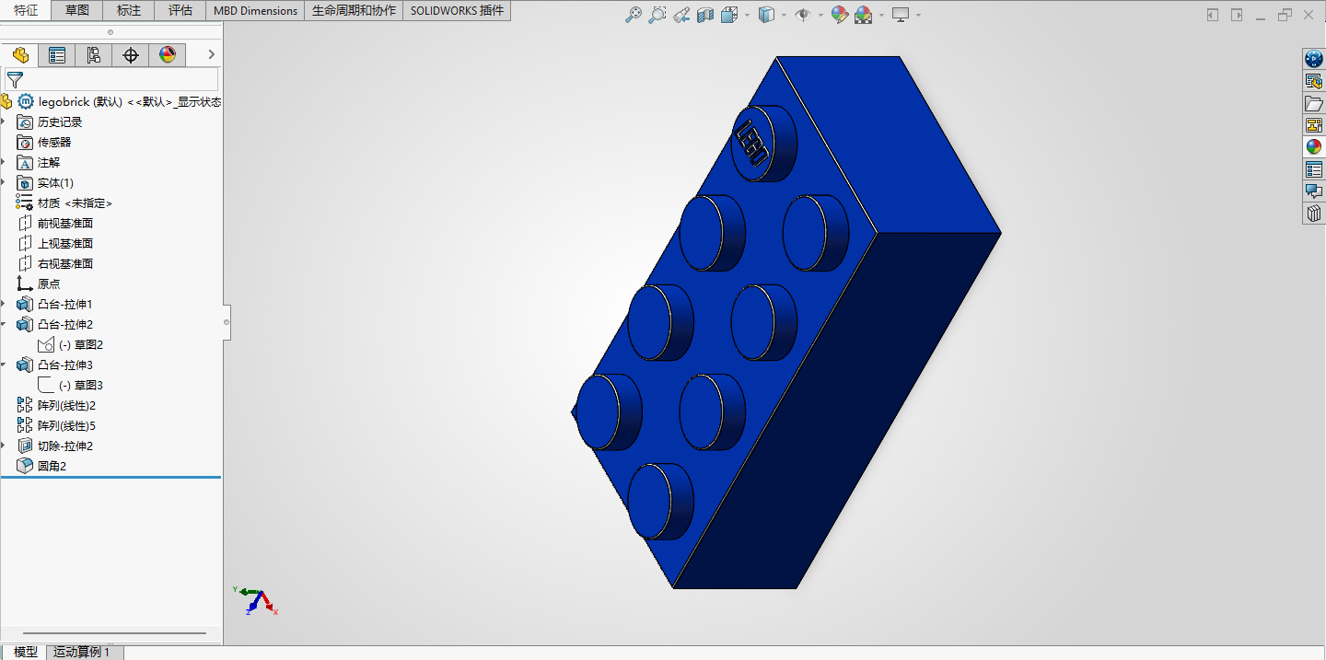
Task: Select the ConfigurationManager tab icon
Action: 94,55
